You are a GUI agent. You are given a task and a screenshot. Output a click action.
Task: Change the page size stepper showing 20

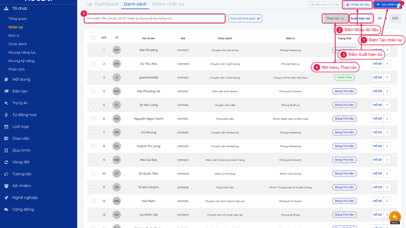(x=382, y=18)
